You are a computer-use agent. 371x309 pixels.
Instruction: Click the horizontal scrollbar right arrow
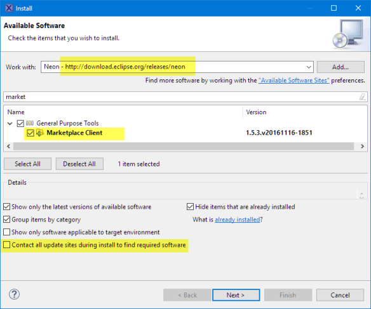tap(362, 146)
